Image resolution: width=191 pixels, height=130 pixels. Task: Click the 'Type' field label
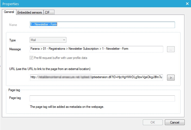(x=13, y=40)
